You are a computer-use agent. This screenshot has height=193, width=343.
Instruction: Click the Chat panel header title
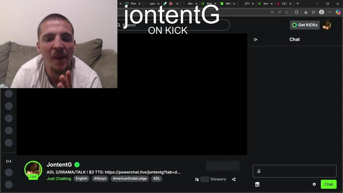click(294, 39)
